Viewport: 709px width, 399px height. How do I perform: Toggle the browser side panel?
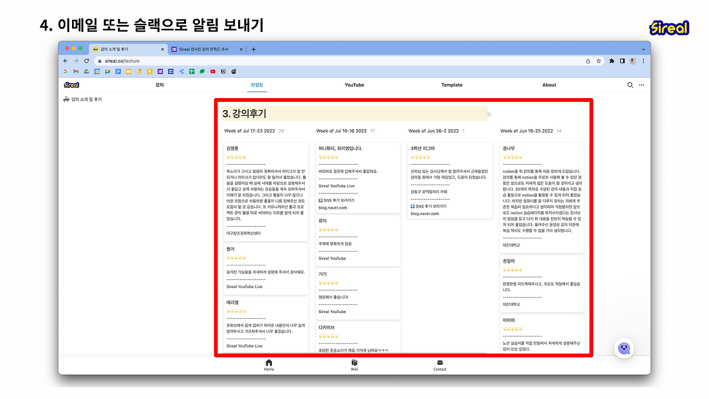click(622, 61)
